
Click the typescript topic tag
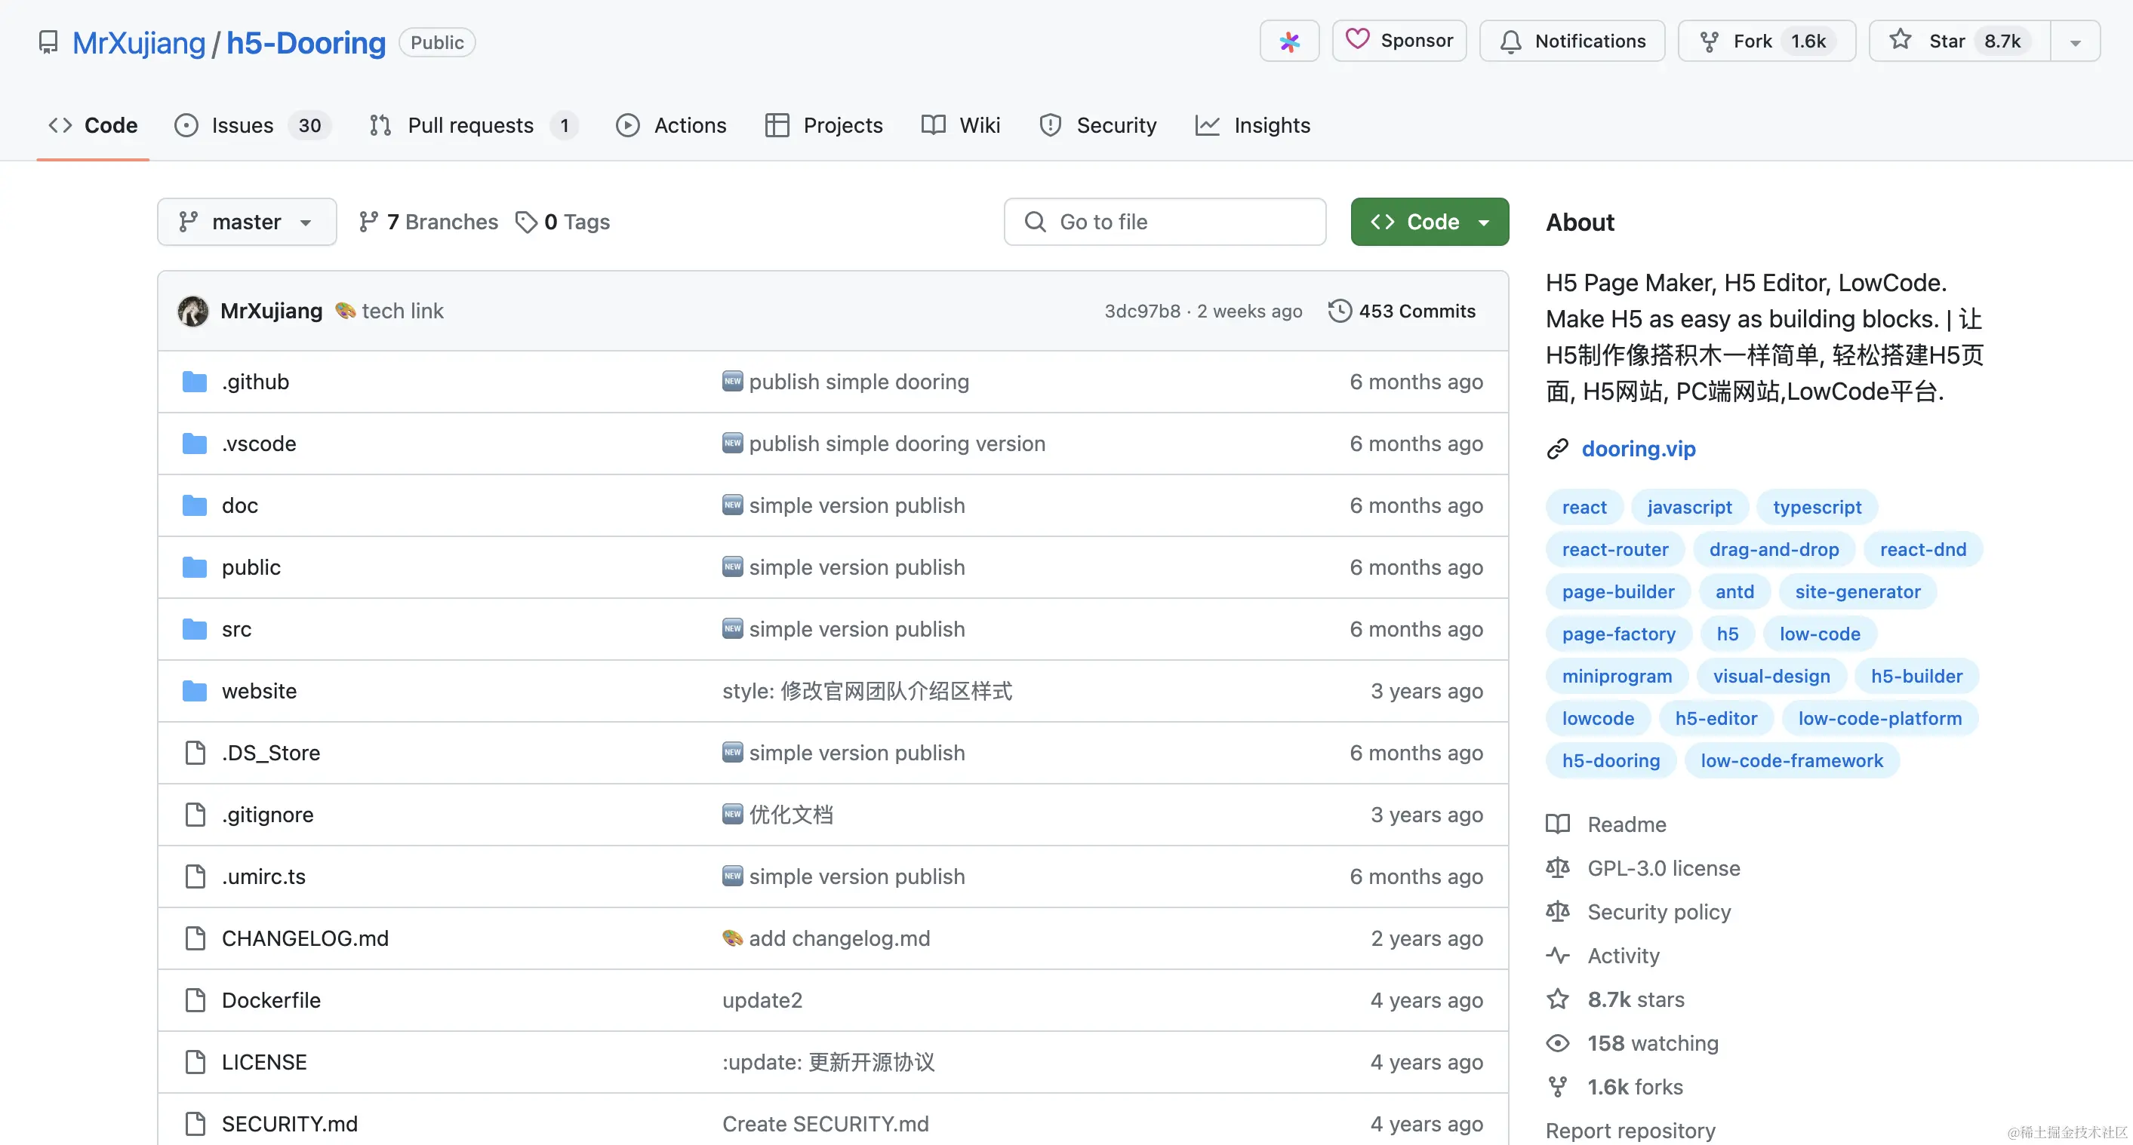(1817, 507)
